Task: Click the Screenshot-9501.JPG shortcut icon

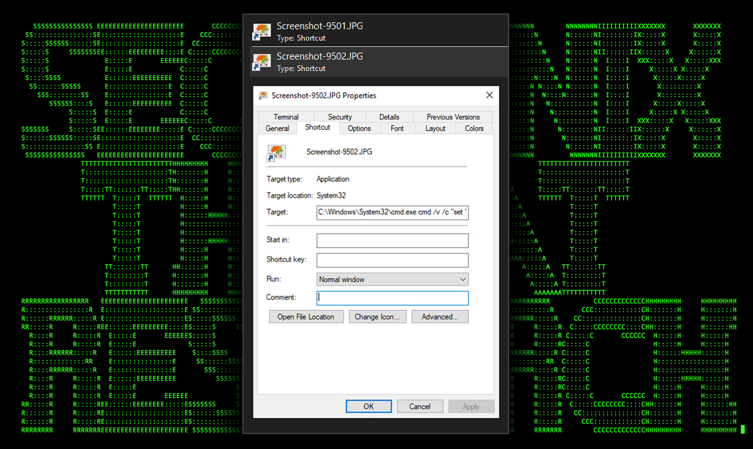Action: [262, 31]
